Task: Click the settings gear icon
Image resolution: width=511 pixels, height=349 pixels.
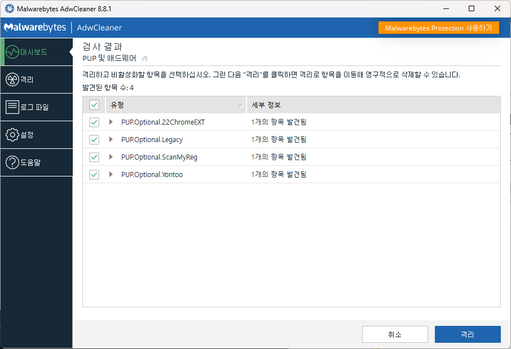Action: click(12, 135)
